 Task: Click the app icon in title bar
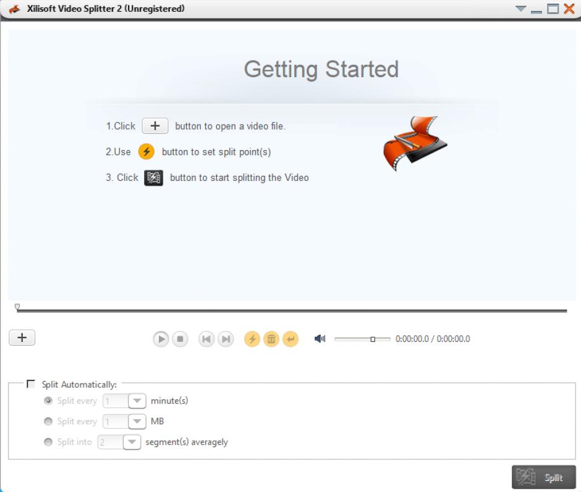[x=14, y=9]
